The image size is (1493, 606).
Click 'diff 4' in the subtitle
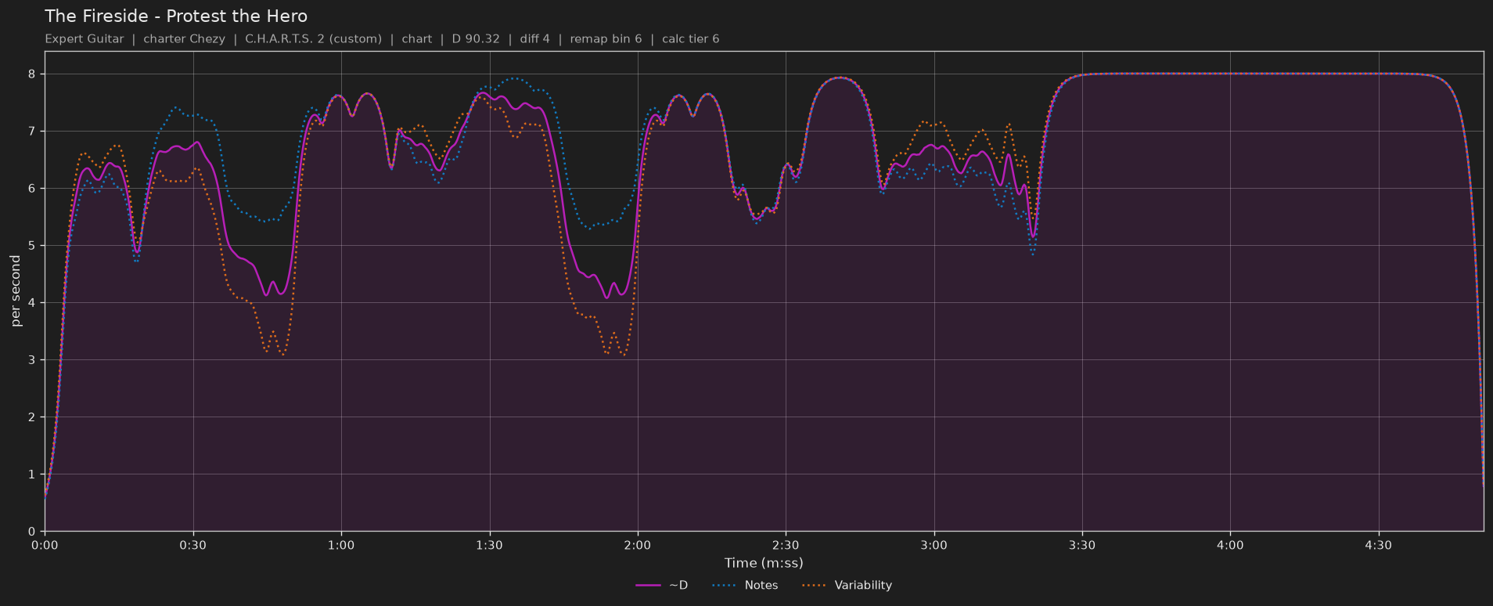(x=535, y=39)
